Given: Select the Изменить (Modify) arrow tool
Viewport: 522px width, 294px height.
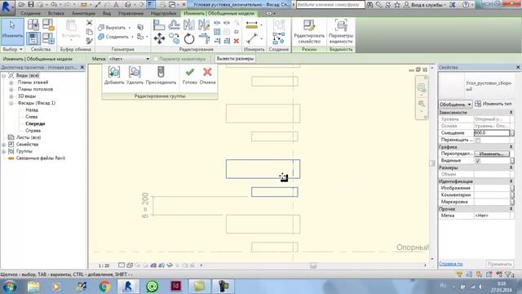Looking at the screenshot, I should pos(12,32).
